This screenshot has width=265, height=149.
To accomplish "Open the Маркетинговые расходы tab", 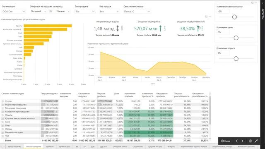I will pos(222,147).
